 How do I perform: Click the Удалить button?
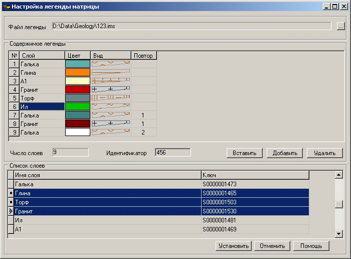click(x=324, y=153)
